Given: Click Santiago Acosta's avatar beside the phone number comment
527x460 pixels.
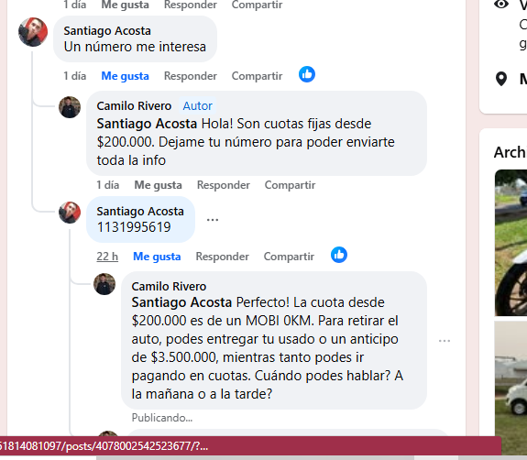Looking at the screenshot, I should coord(70,213).
